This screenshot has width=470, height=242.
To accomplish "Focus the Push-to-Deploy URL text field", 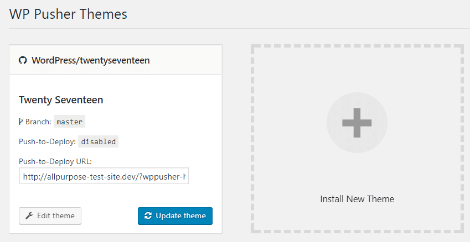I will tap(104, 176).
